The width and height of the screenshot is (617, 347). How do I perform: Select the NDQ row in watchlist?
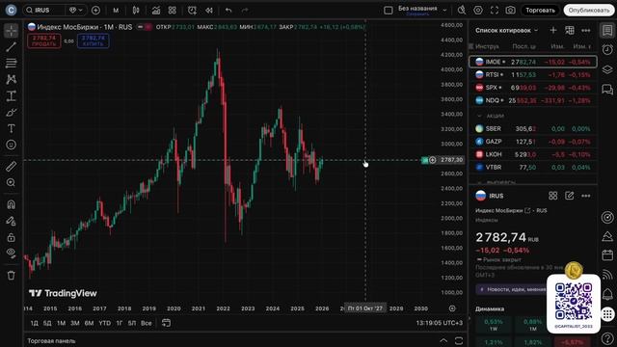pyautogui.click(x=533, y=100)
